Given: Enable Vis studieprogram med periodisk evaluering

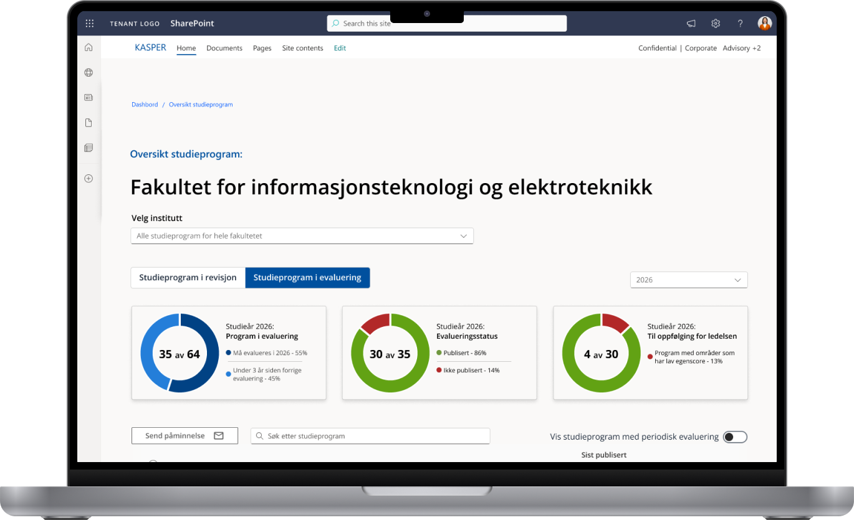Looking at the screenshot, I should [735, 437].
